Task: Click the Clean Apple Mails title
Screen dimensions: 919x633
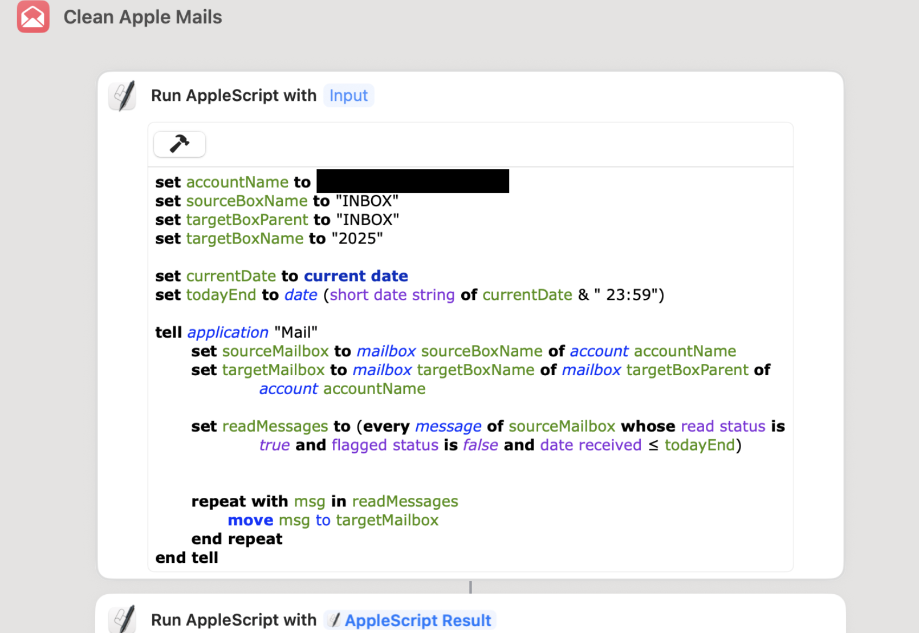Action: pyautogui.click(x=143, y=17)
